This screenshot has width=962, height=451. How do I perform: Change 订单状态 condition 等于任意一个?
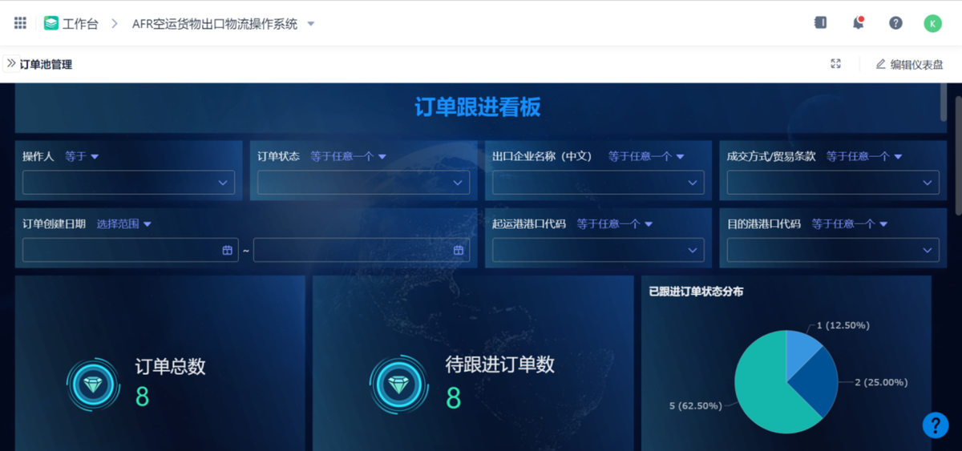pyautogui.click(x=349, y=156)
